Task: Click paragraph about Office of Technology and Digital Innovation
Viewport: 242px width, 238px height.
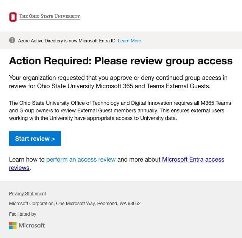Action: [x=120, y=110]
